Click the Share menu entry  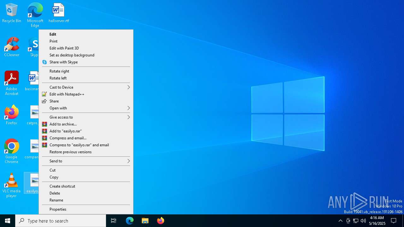coord(86,101)
